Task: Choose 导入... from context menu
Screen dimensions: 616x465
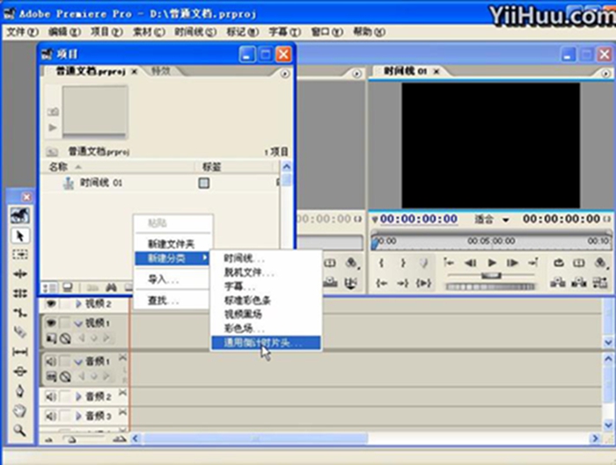Action: point(172,280)
